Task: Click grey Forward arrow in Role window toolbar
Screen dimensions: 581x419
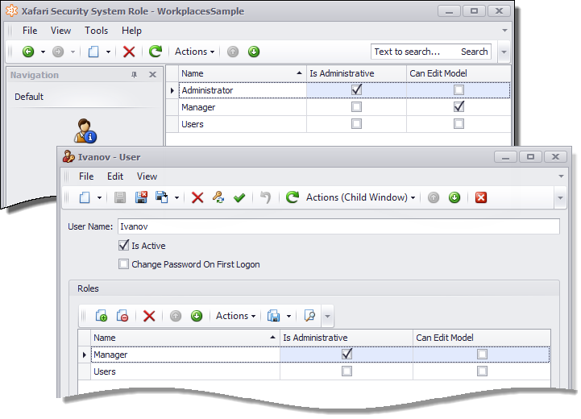Action: [58, 52]
